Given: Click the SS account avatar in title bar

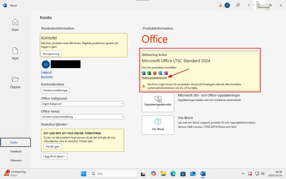Looking at the screenshot, I should click(227, 5).
